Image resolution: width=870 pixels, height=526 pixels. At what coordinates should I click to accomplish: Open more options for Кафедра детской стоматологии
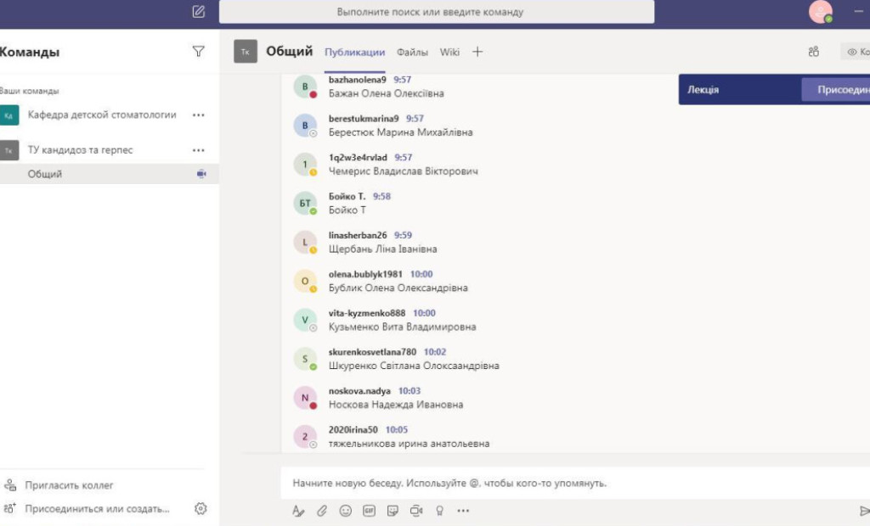pos(199,115)
